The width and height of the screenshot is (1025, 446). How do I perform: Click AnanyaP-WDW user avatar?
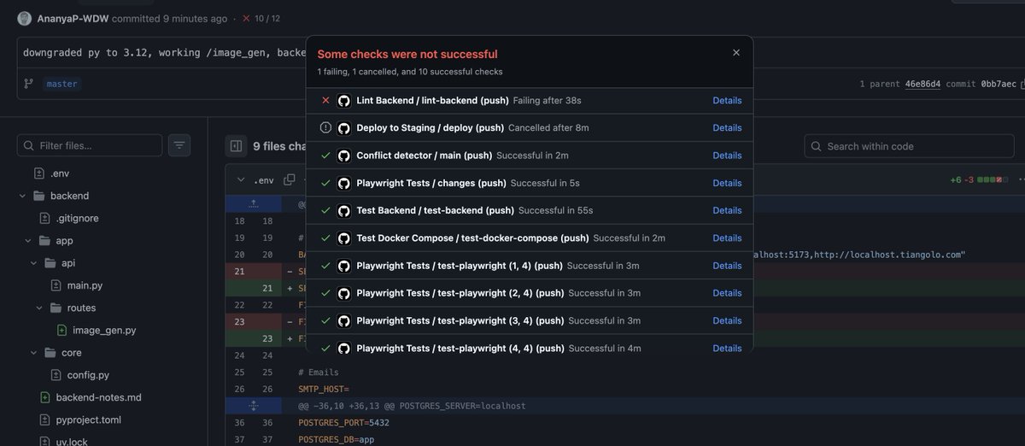coord(25,19)
